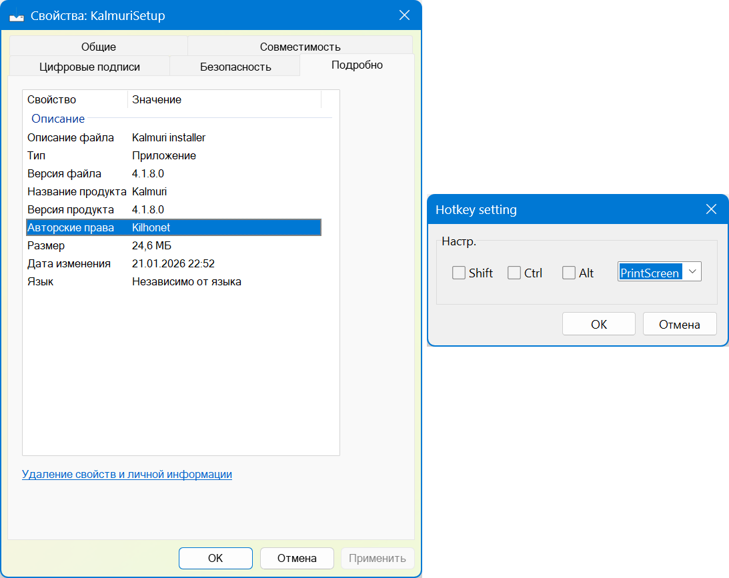Switch to the Общие tab
Viewport: 729px width, 578px height.
(x=99, y=47)
